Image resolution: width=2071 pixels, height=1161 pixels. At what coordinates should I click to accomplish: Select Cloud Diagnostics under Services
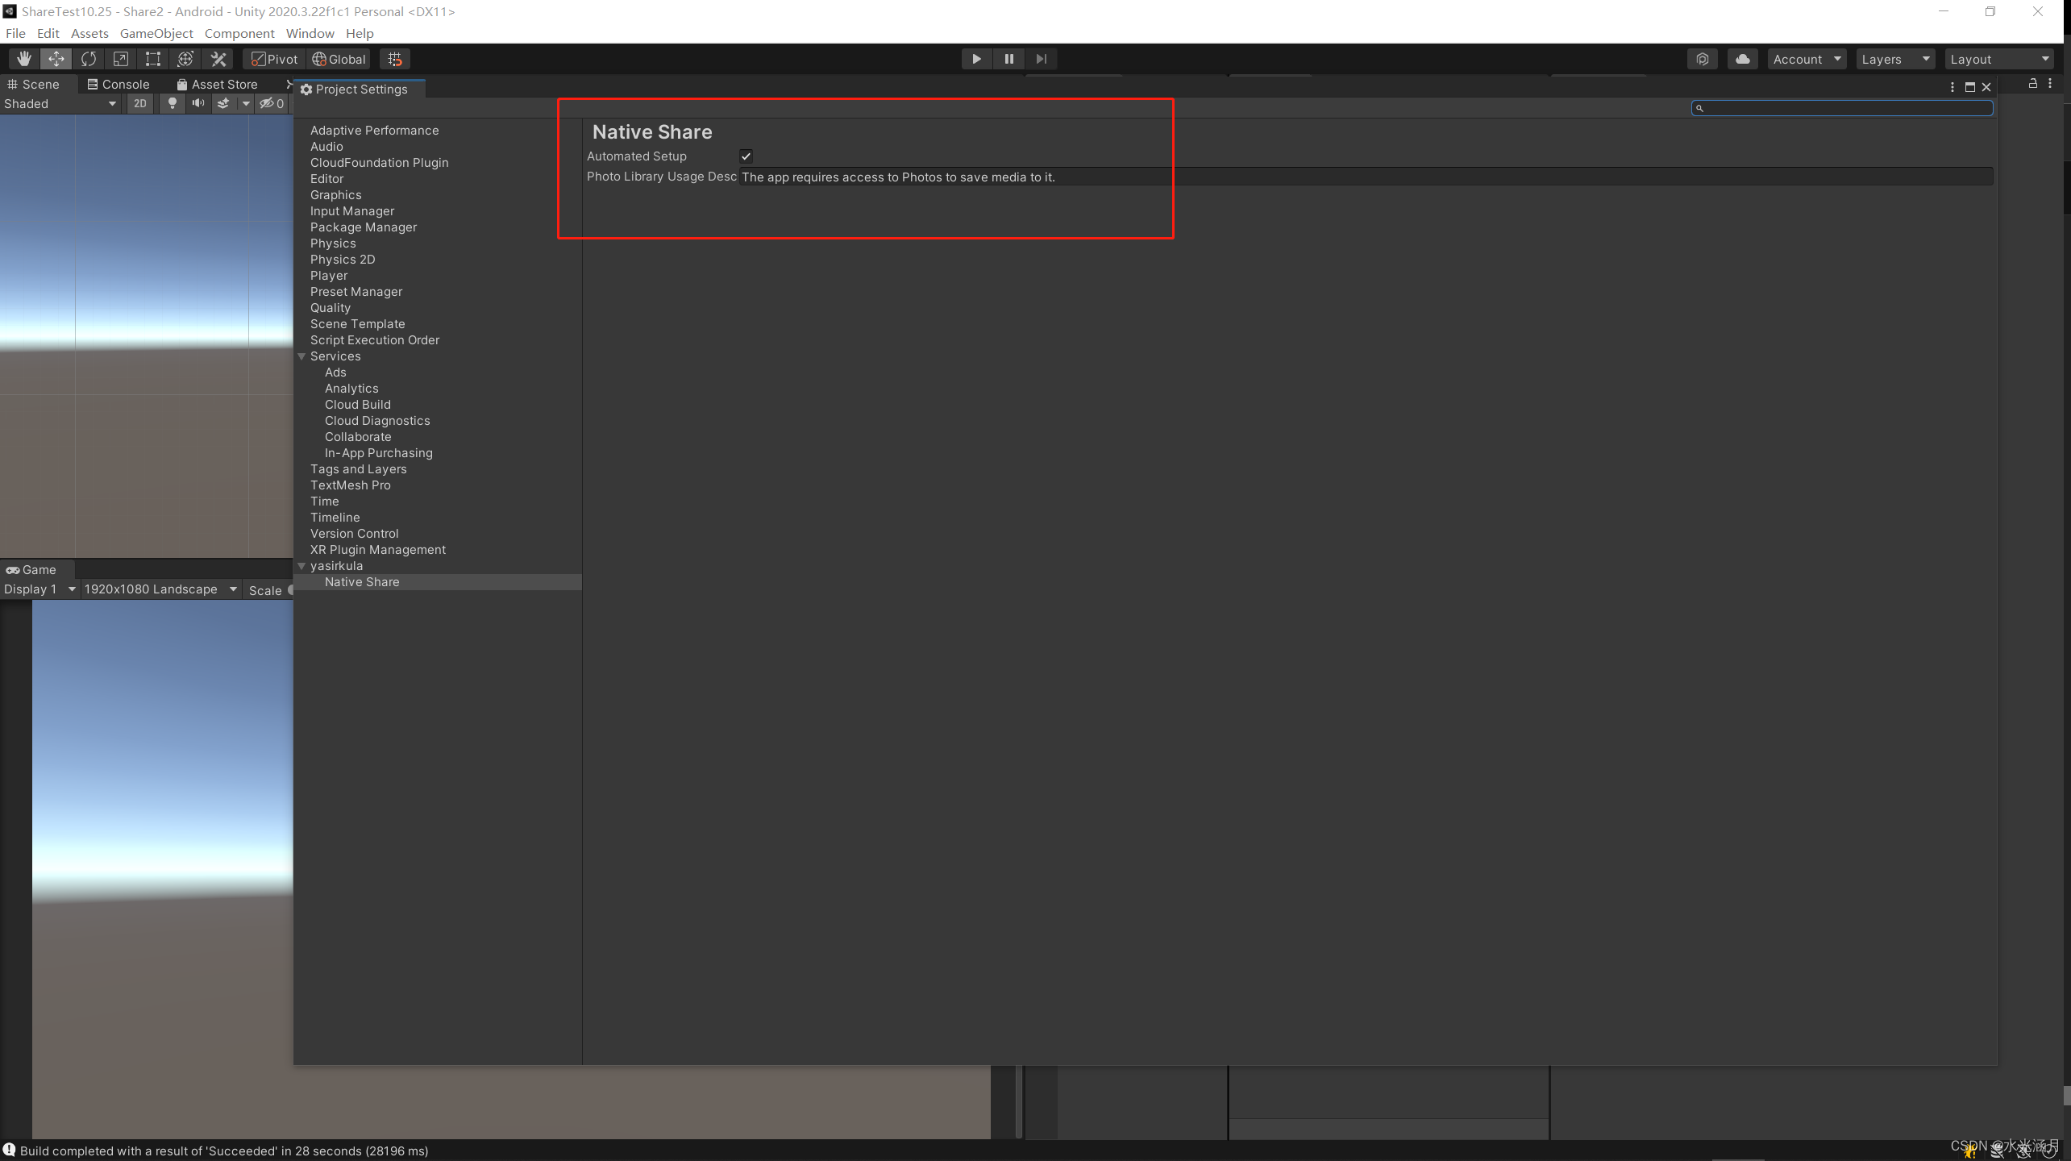376,421
